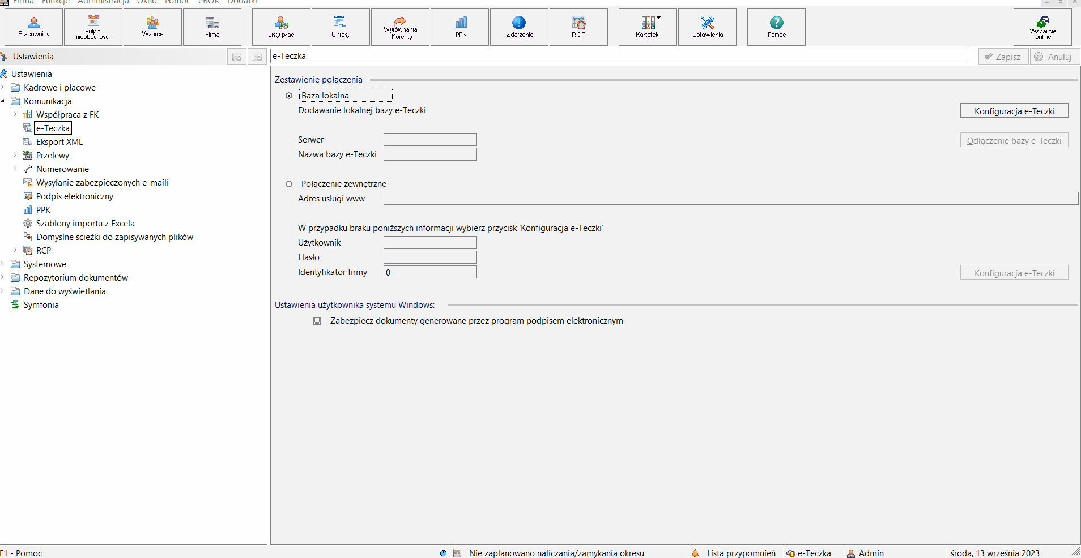The image size is (1081, 558).
Task: Select the Baza lokalna radio button
Action: (x=289, y=96)
